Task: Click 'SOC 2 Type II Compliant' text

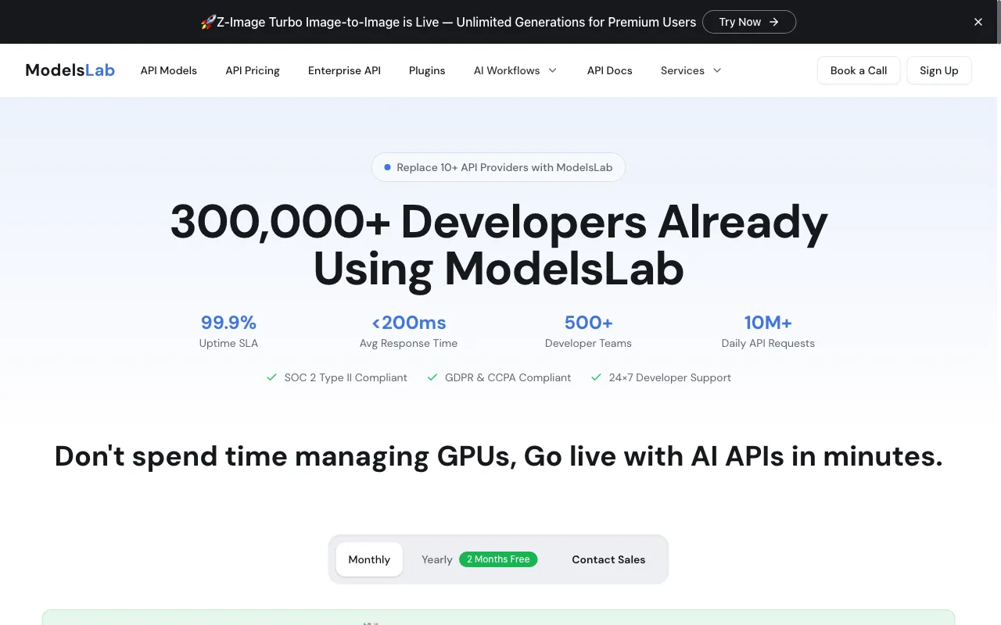Action: [x=346, y=377]
